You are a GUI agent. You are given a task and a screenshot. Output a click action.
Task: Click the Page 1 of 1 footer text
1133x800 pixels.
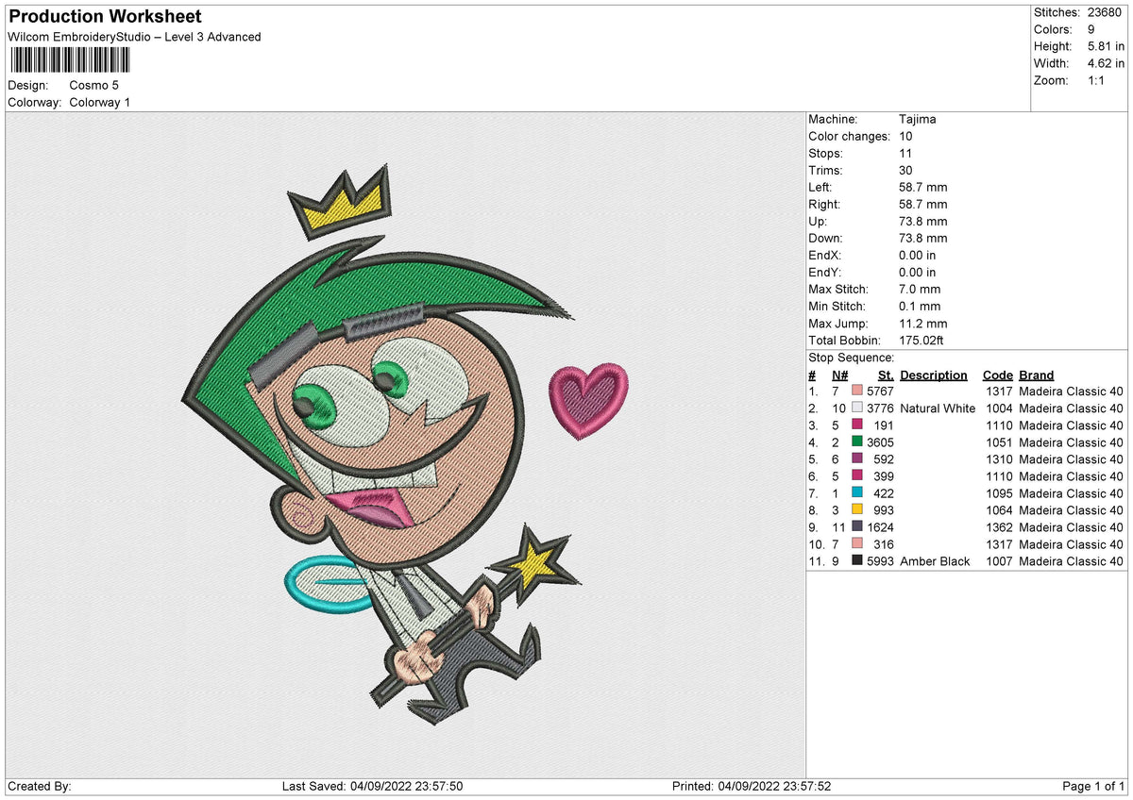[x=1094, y=786]
